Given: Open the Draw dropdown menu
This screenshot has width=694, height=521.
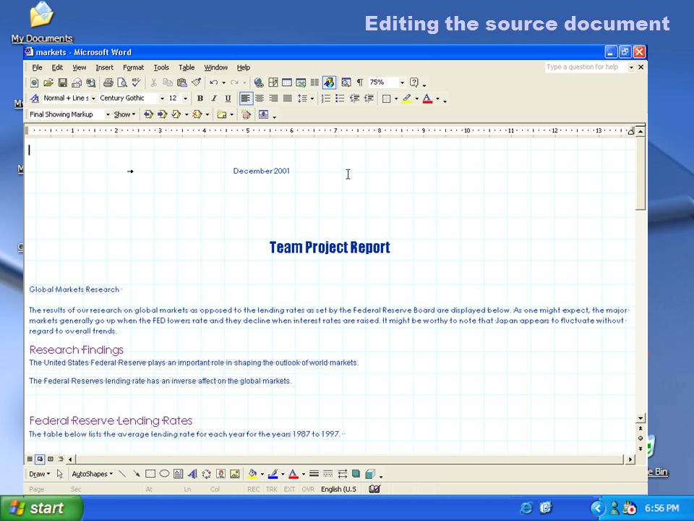Looking at the screenshot, I should click(39, 474).
